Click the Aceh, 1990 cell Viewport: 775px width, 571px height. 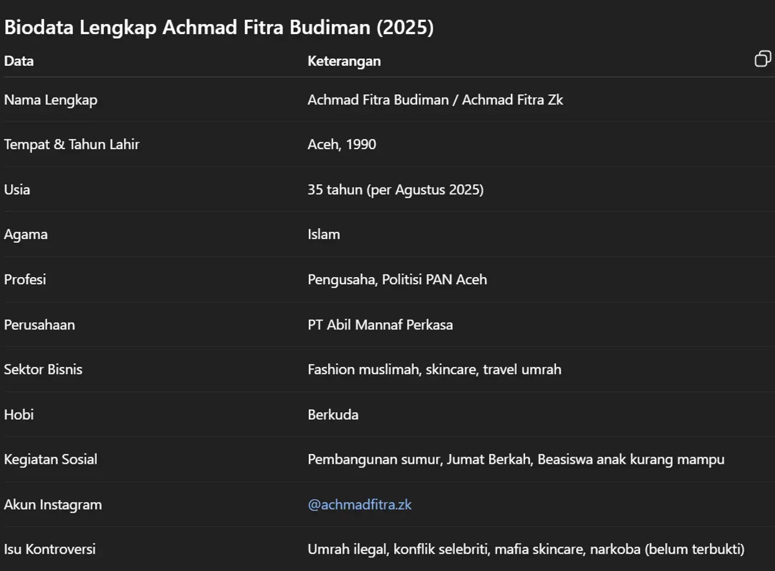(342, 145)
